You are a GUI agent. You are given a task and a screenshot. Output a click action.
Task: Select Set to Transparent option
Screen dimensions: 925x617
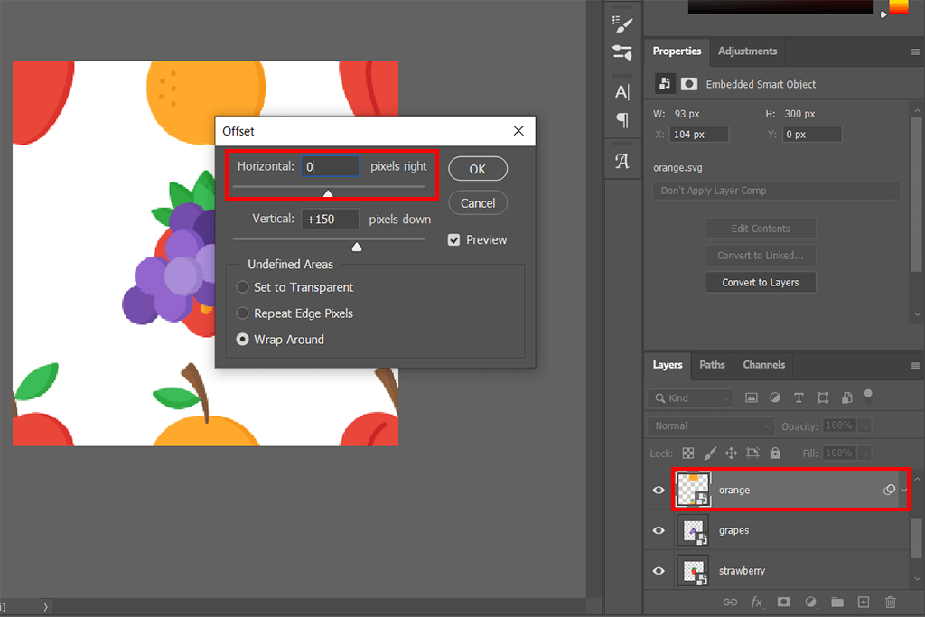[x=242, y=287]
